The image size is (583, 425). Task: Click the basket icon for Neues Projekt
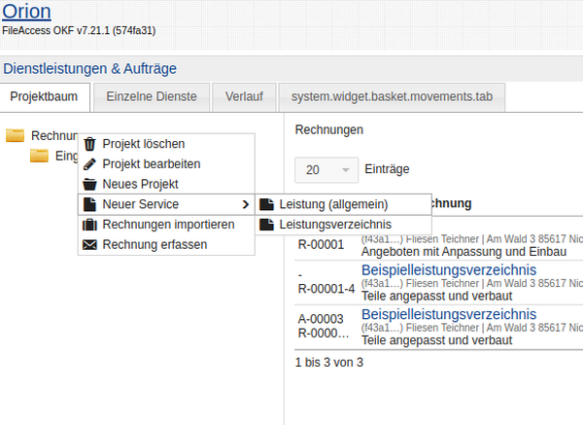90,184
